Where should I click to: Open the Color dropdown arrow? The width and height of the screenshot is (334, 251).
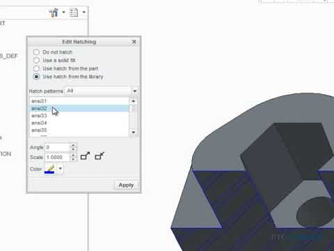pos(61,169)
